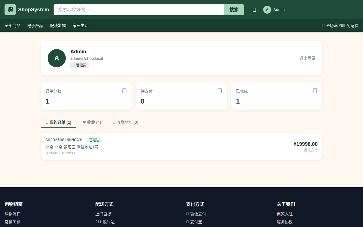Click the ShopSystem brand name
This screenshot has width=363, height=227.
tap(33, 10)
